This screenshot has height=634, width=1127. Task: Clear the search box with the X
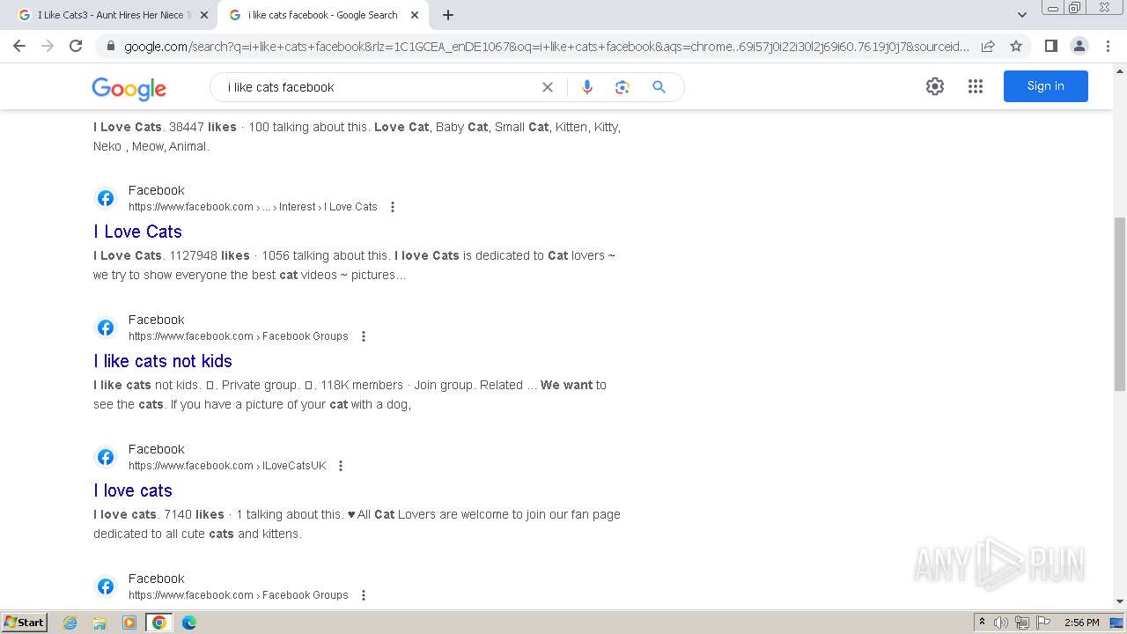click(548, 87)
